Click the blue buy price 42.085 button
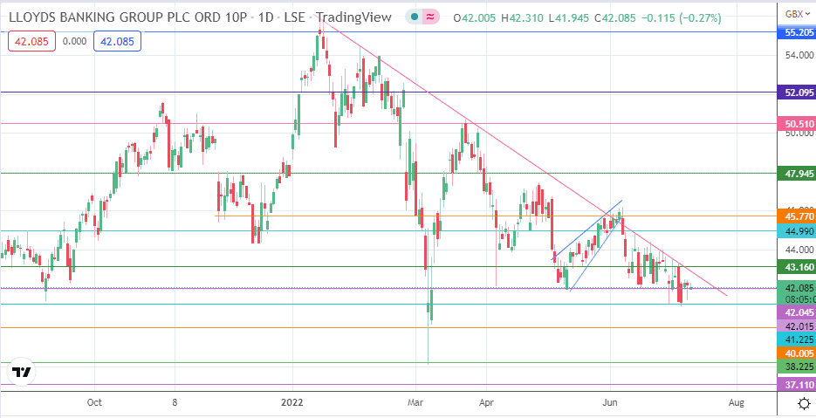The width and height of the screenshot is (816, 418). [x=117, y=42]
